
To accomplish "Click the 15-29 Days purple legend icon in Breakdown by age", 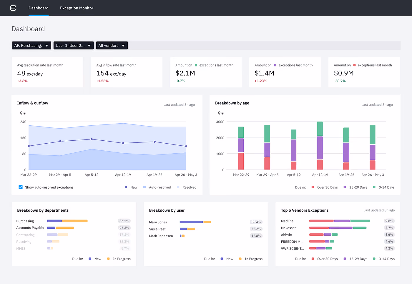I will [345, 187].
